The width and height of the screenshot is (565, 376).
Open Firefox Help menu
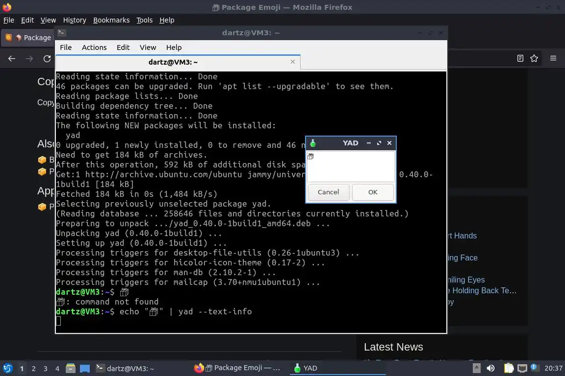167,20
